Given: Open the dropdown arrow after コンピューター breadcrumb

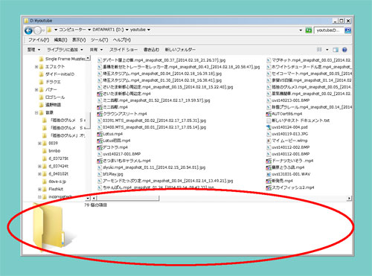Looking at the screenshot, I should (89, 30).
